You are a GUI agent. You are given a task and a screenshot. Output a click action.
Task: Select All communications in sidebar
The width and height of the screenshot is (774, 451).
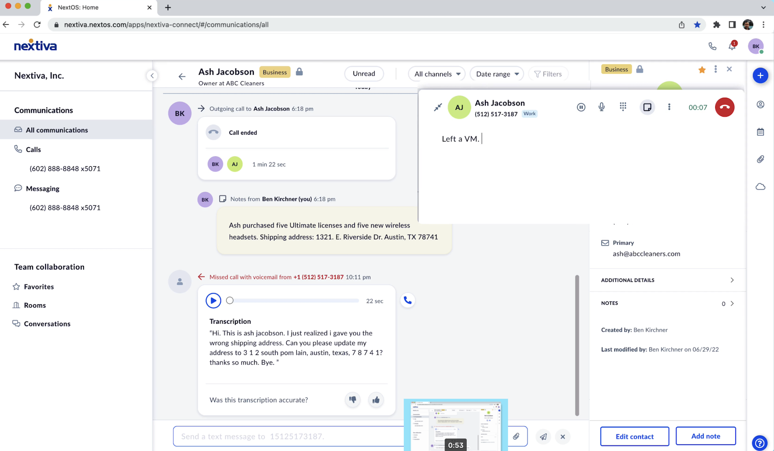click(x=76, y=130)
